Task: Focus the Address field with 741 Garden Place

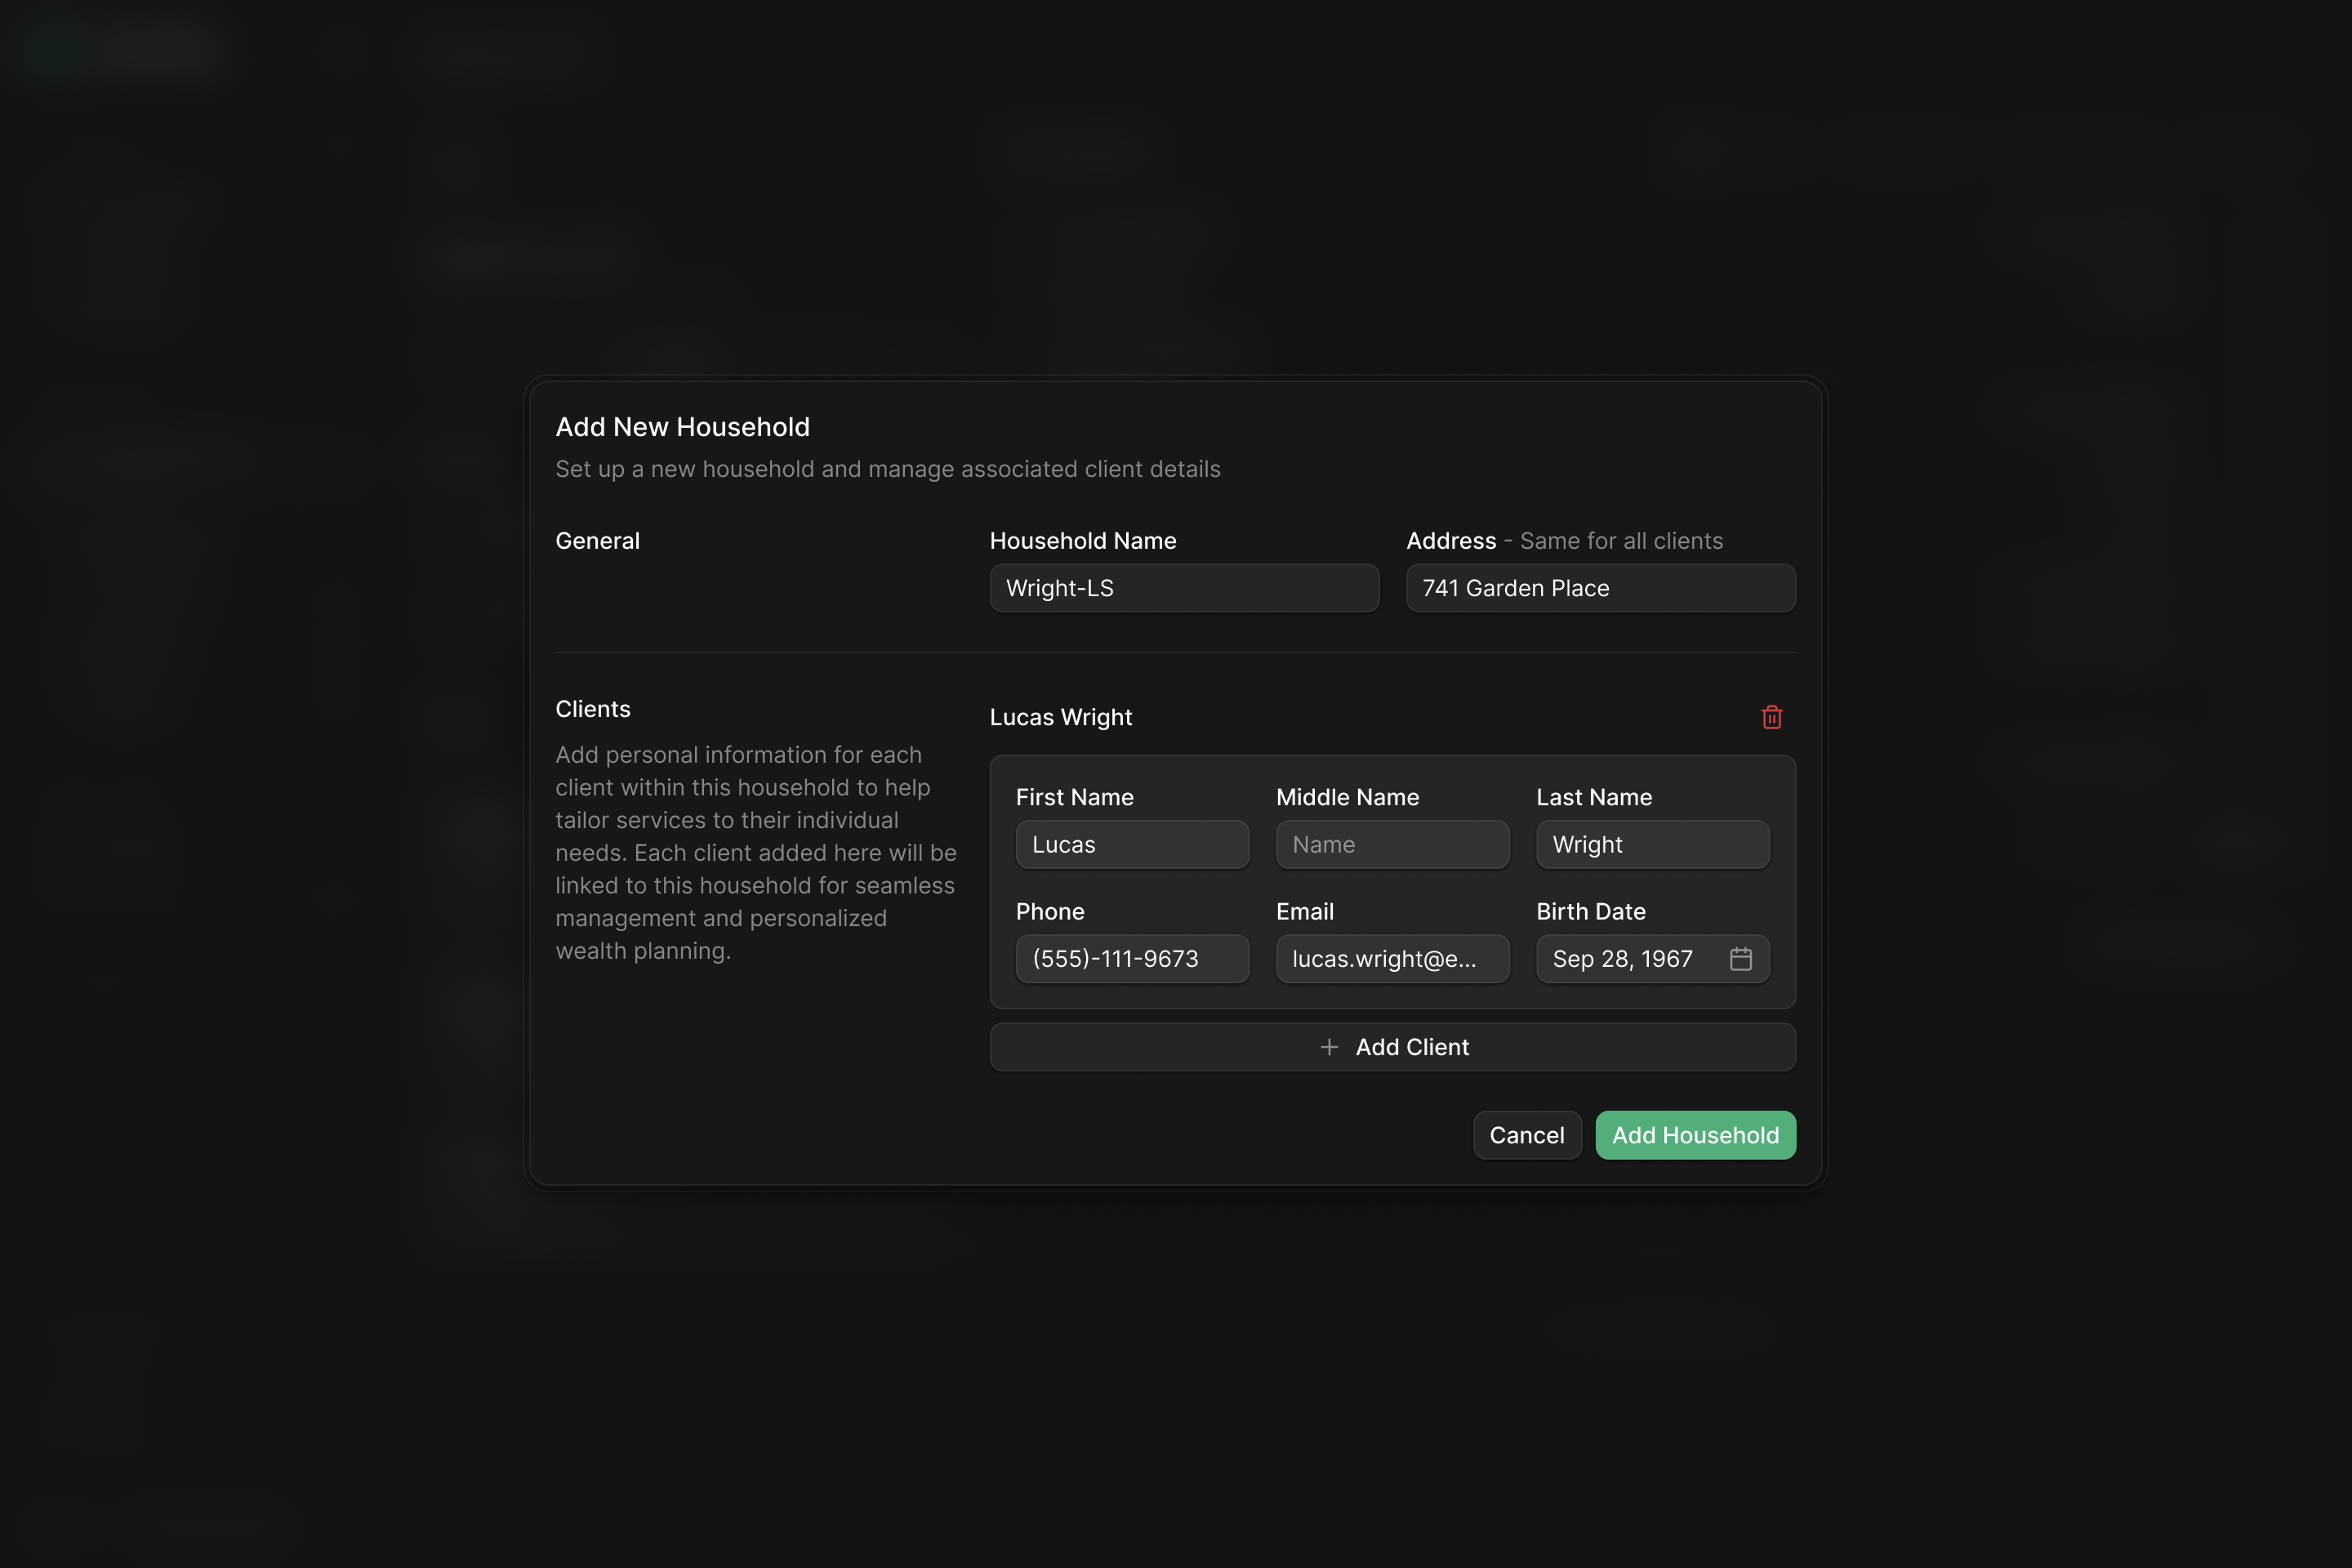Action: tap(1600, 588)
